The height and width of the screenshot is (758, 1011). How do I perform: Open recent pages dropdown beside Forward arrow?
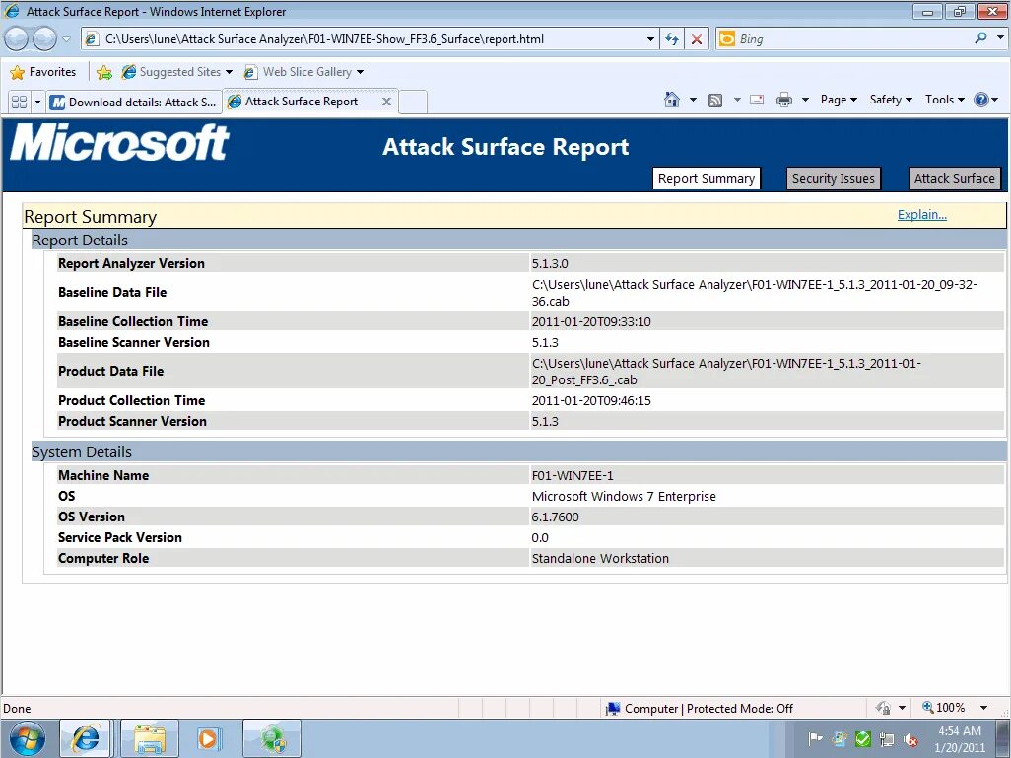tap(66, 39)
